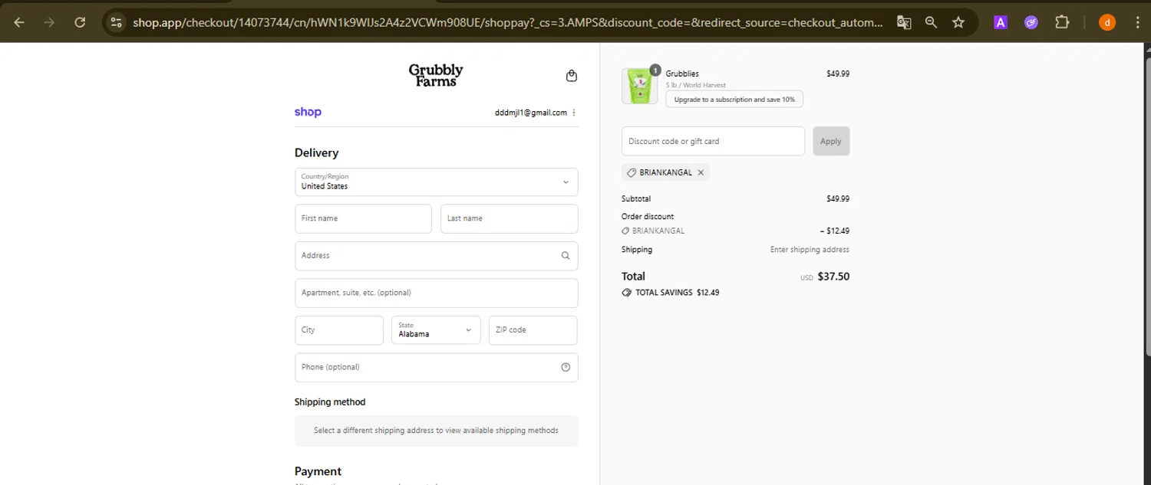The height and width of the screenshot is (485, 1151).
Task: Click the Enter shipping address text
Action: click(x=810, y=250)
